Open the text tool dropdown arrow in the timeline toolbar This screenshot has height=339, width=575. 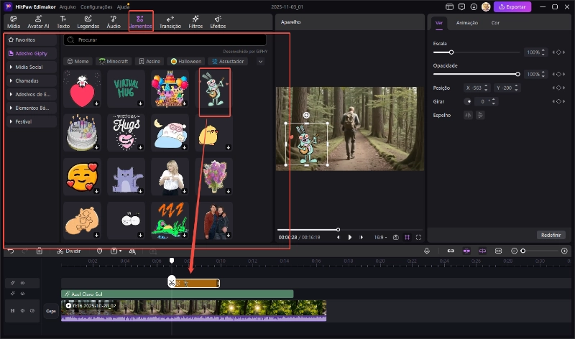[x=120, y=251]
